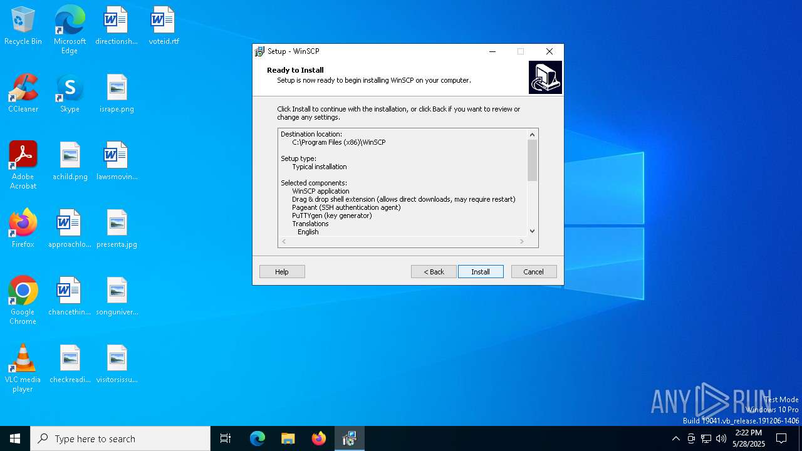Viewport: 802px width, 451px height.
Task: Cancel the WinSCP setup
Action: pos(534,272)
